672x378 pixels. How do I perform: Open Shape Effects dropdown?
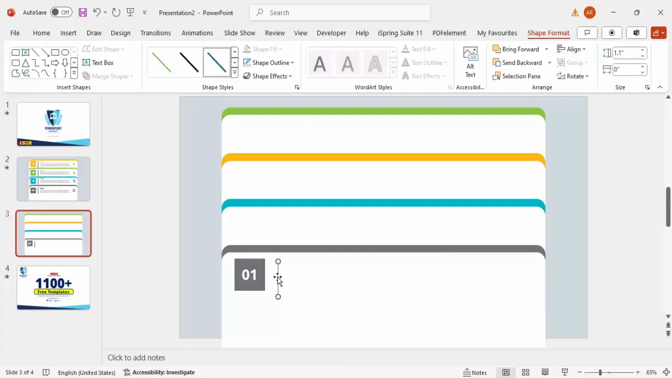coord(268,76)
